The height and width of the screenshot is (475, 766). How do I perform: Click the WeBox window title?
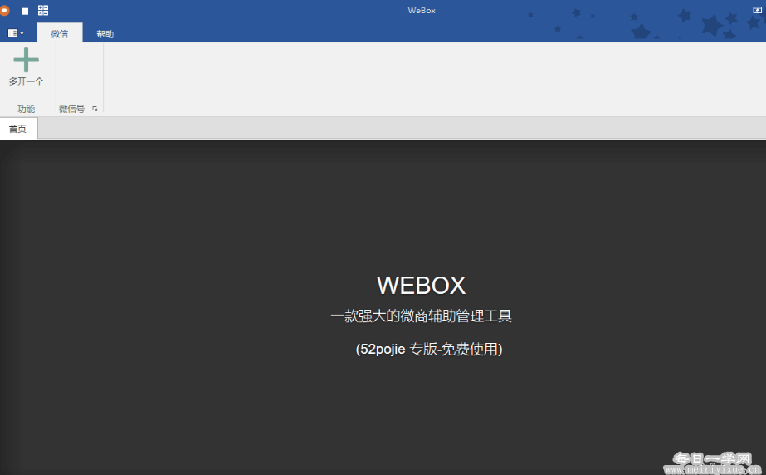tap(422, 10)
